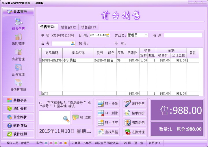Click the 商品名称 column header
208x147 pixels.
click(x=78, y=53)
